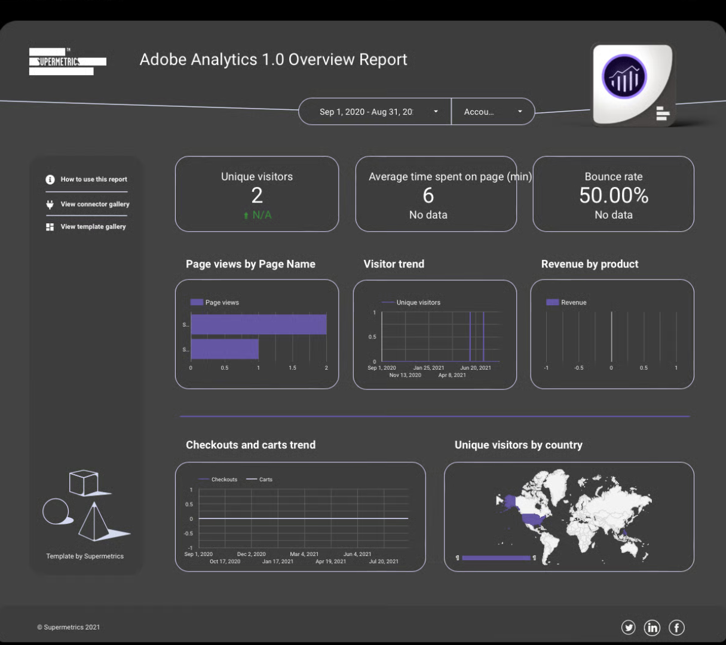This screenshot has width=726, height=645.
Task: Open the Twitter icon in footer
Action: click(628, 627)
